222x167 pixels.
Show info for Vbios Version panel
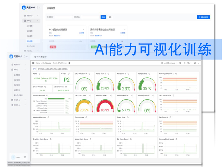(x=66, y=87)
